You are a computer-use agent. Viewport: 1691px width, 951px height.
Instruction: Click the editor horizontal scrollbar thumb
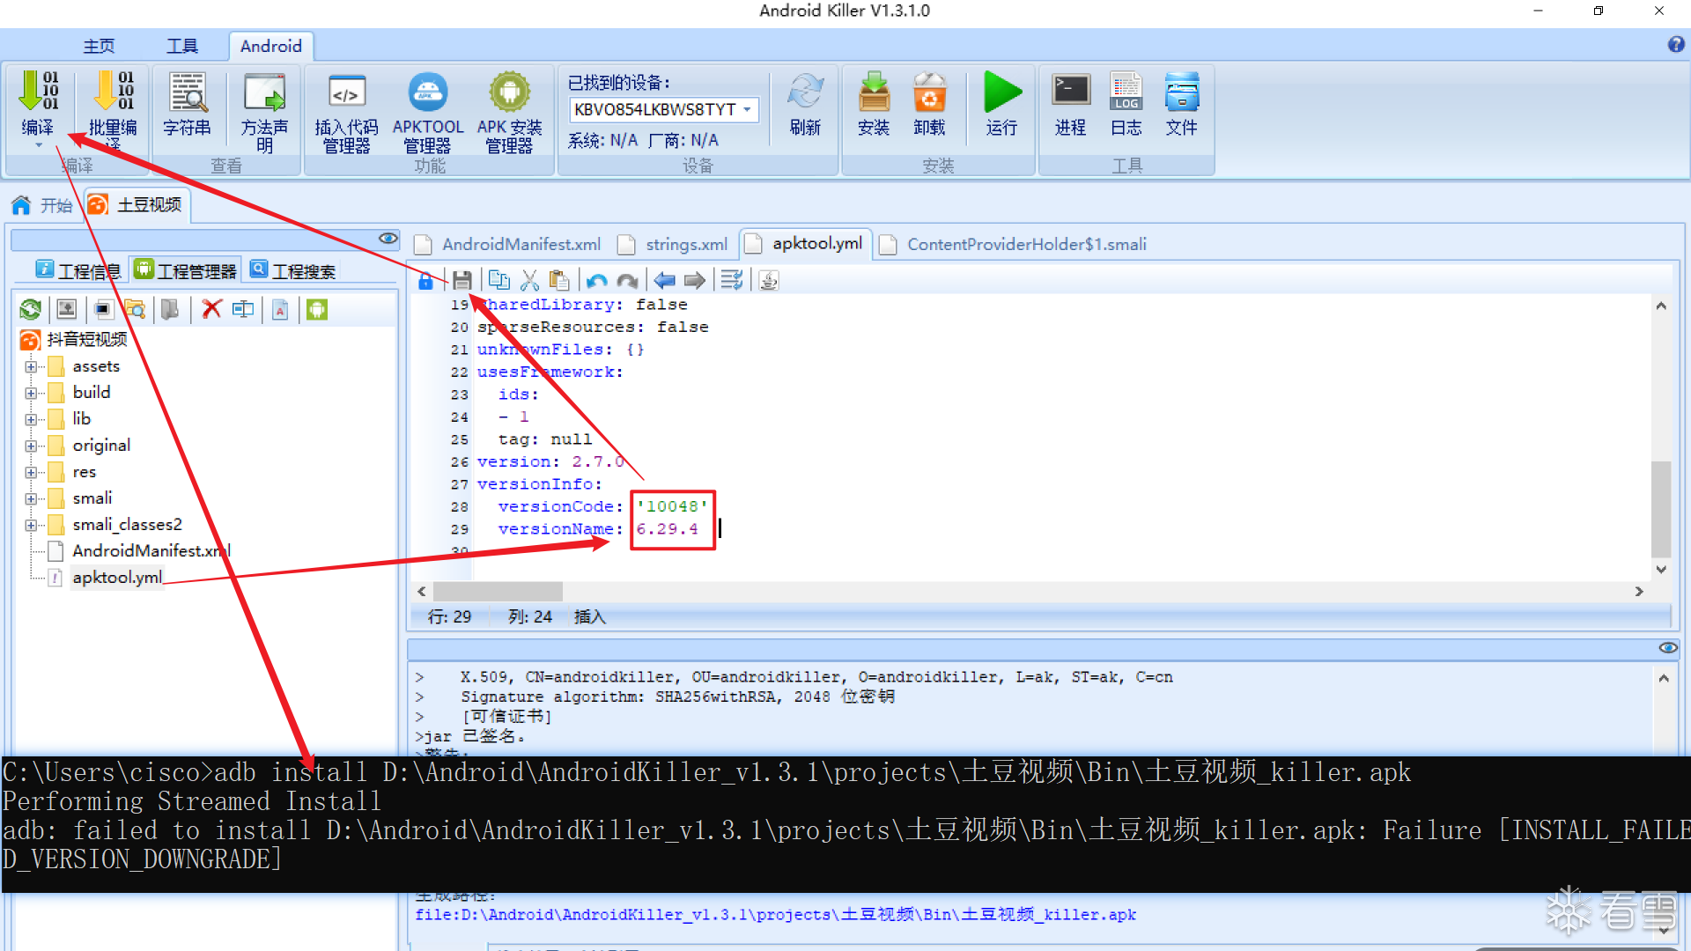tap(498, 591)
